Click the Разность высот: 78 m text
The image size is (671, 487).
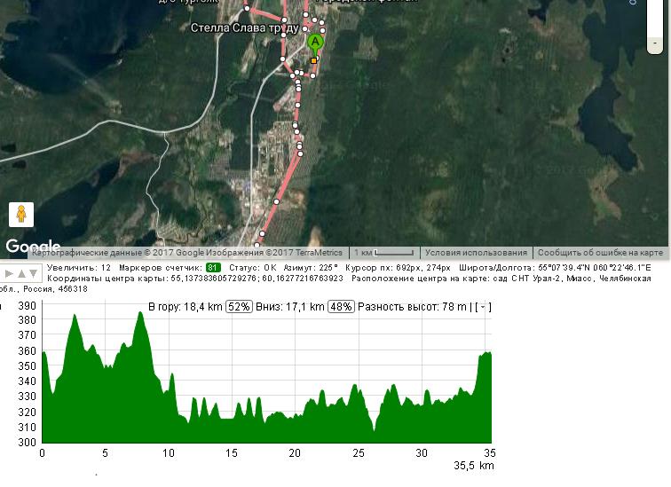pos(412,307)
